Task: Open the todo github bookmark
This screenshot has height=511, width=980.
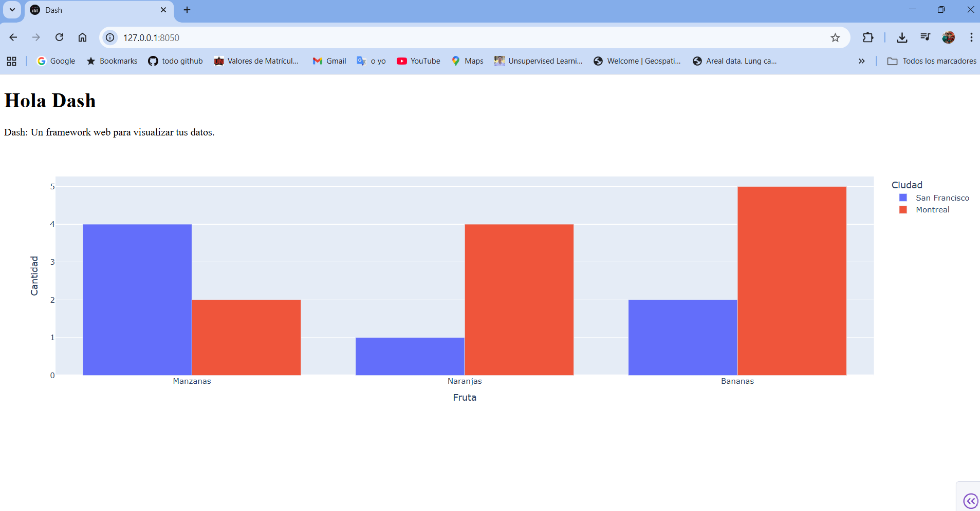Action: (175, 61)
